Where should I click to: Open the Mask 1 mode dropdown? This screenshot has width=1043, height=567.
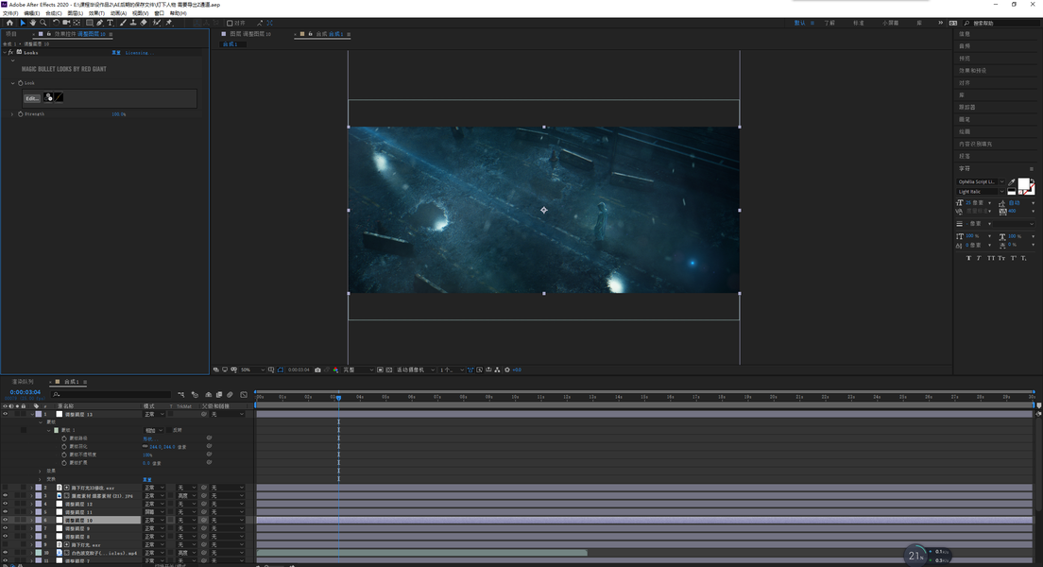click(154, 430)
